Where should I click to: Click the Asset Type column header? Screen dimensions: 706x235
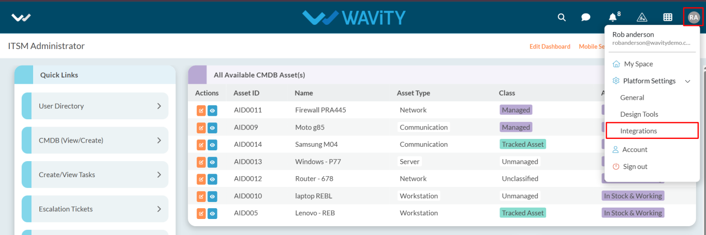[x=414, y=93]
